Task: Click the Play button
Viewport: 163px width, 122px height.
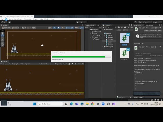Action: coord(78,22)
